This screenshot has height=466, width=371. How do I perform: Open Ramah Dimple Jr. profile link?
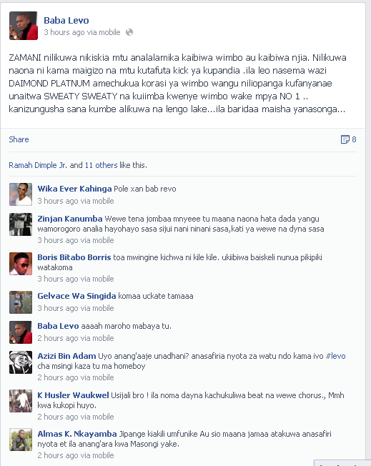pos(38,165)
